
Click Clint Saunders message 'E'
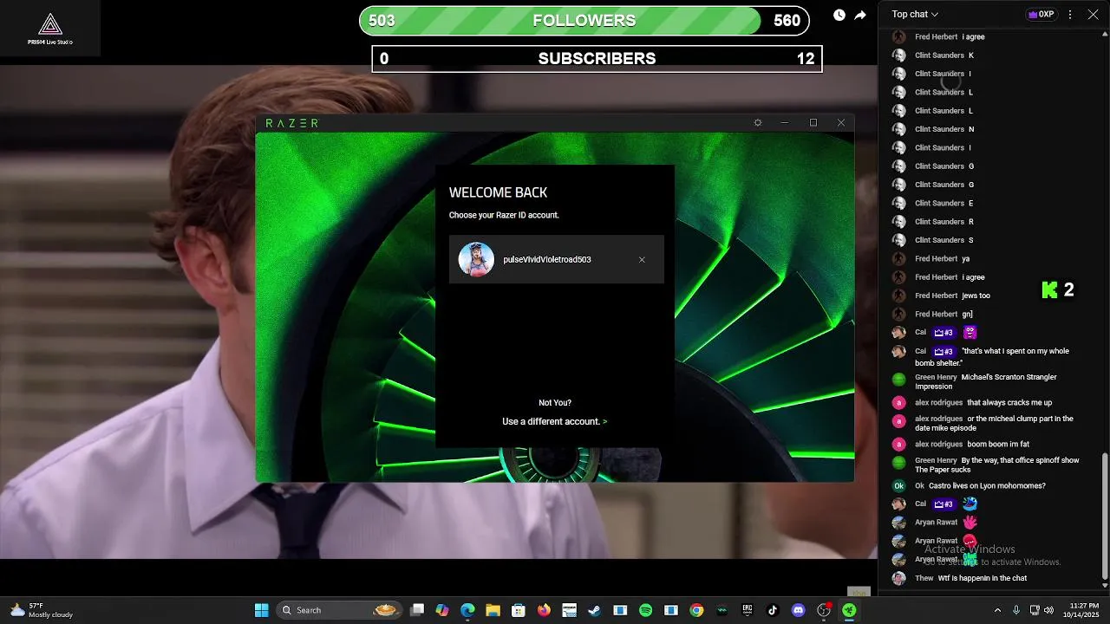[970, 203]
